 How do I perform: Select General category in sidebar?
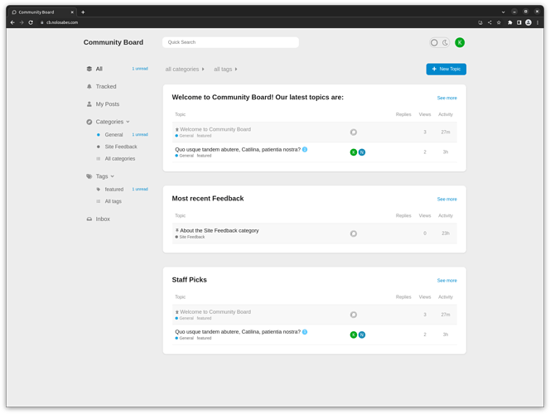(113, 135)
